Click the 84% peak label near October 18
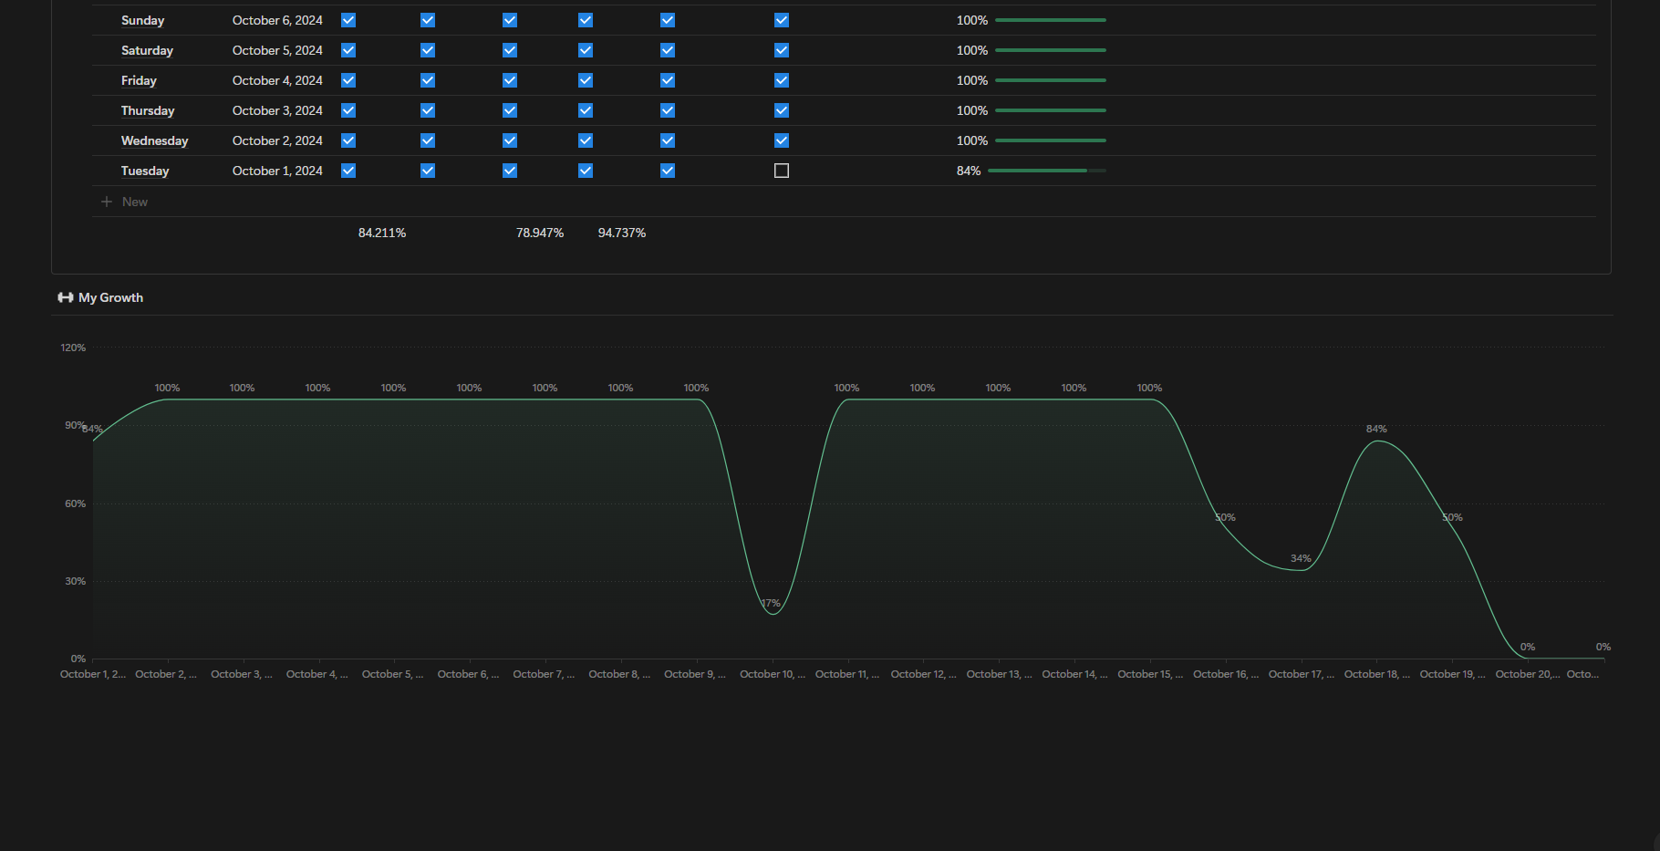Image resolution: width=1660 pixels, height=851 pixels. [1376, 429]
